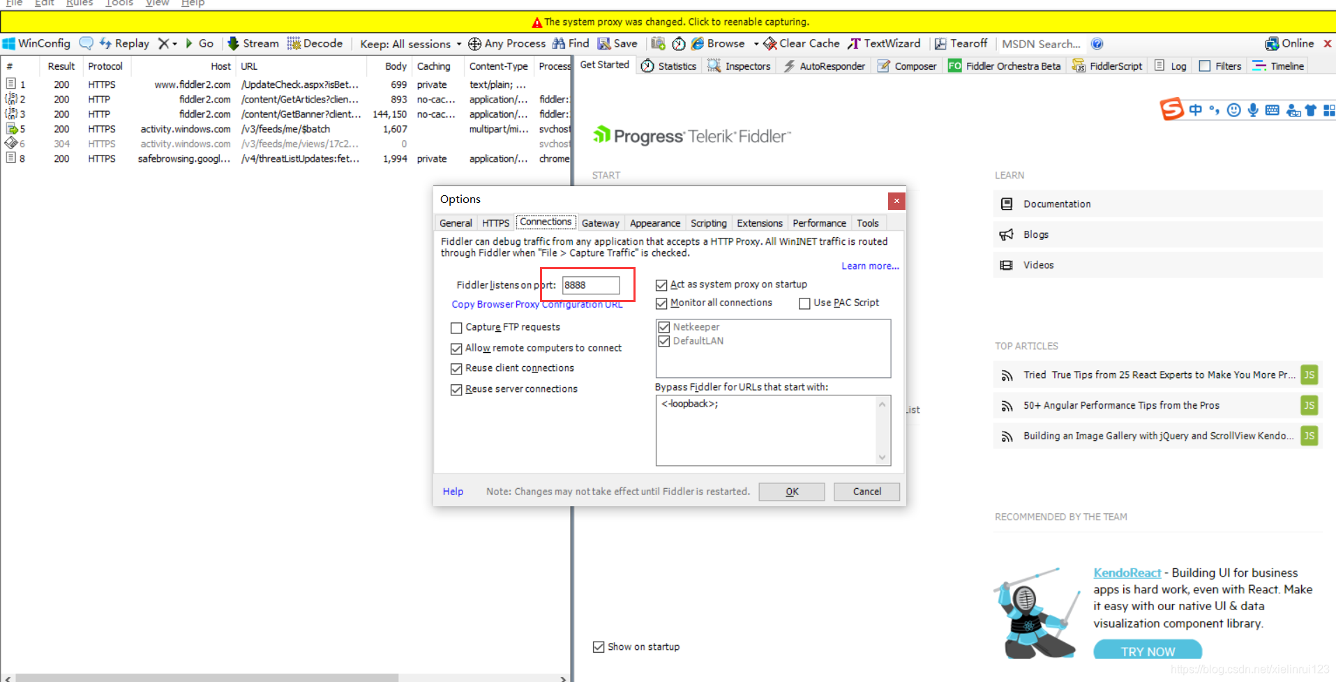Screen dimensions: 1336x682
Task: Select the Gateway tab in Options
Action: point(600,223)
